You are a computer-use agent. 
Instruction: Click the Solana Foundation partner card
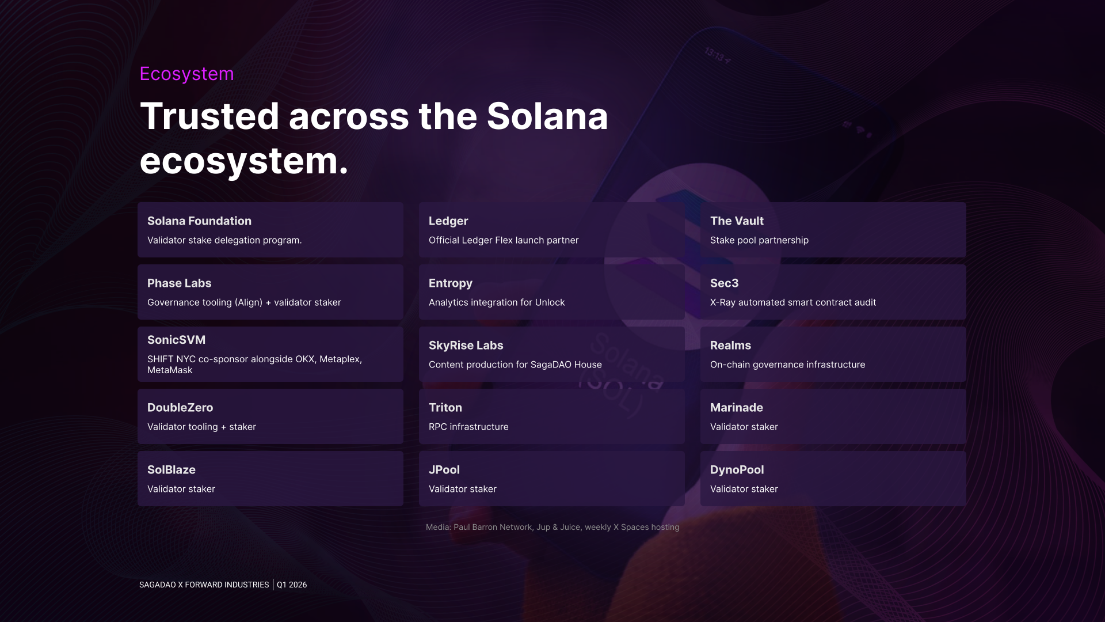click(270, 230)
